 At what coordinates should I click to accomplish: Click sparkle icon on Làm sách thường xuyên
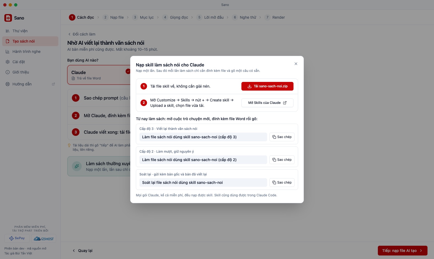pos(77,166)
